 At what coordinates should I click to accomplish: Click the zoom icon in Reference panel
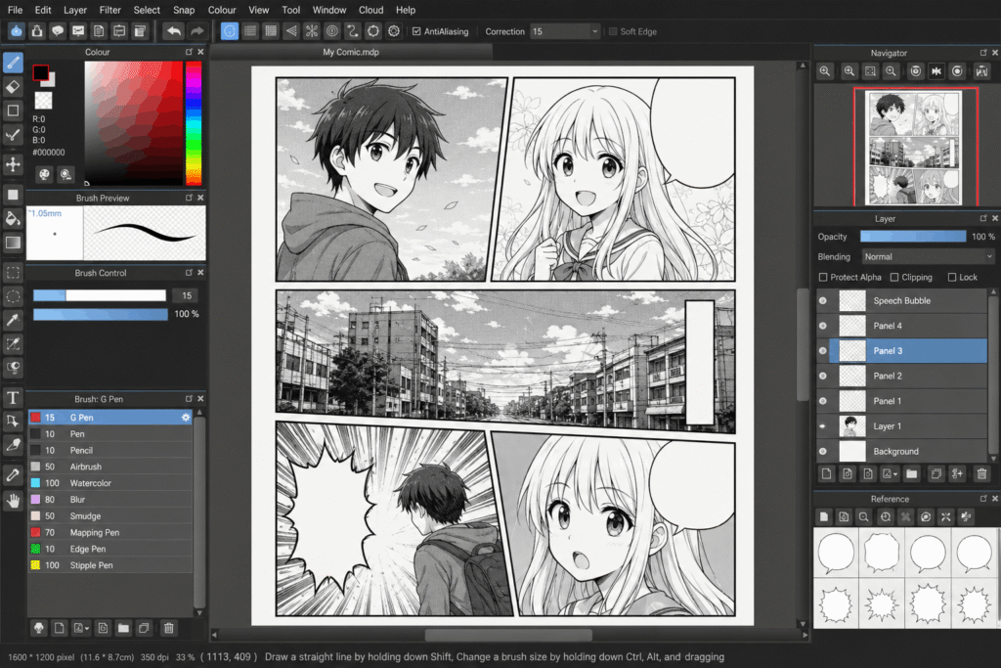864,516
